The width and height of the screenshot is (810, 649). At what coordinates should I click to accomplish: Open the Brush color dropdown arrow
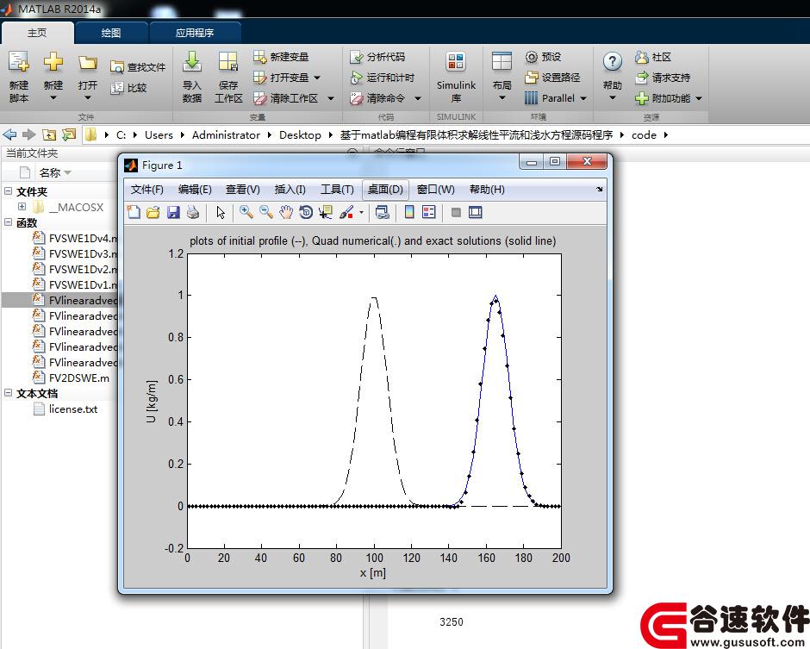point(361,212)
